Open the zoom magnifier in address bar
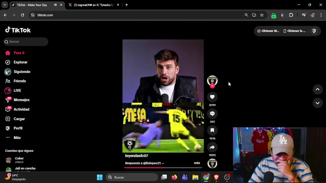The height and width of the screenshot is (183, 326). click(x=246, y=15)
